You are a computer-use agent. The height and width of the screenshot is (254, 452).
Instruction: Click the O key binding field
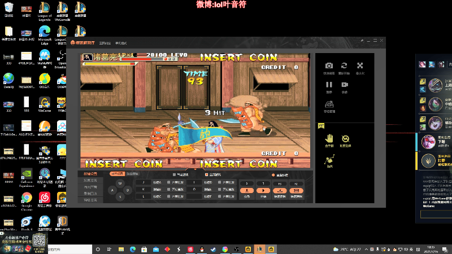click(x=194, y=189)
